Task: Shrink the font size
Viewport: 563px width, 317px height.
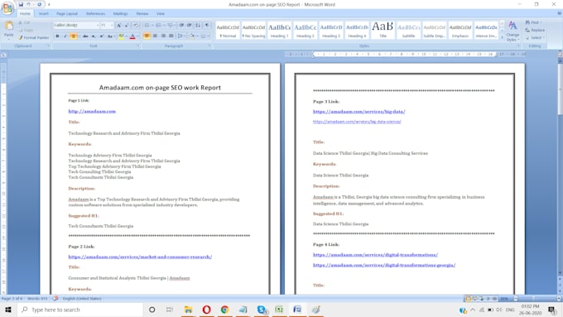Action: [127, 25]
